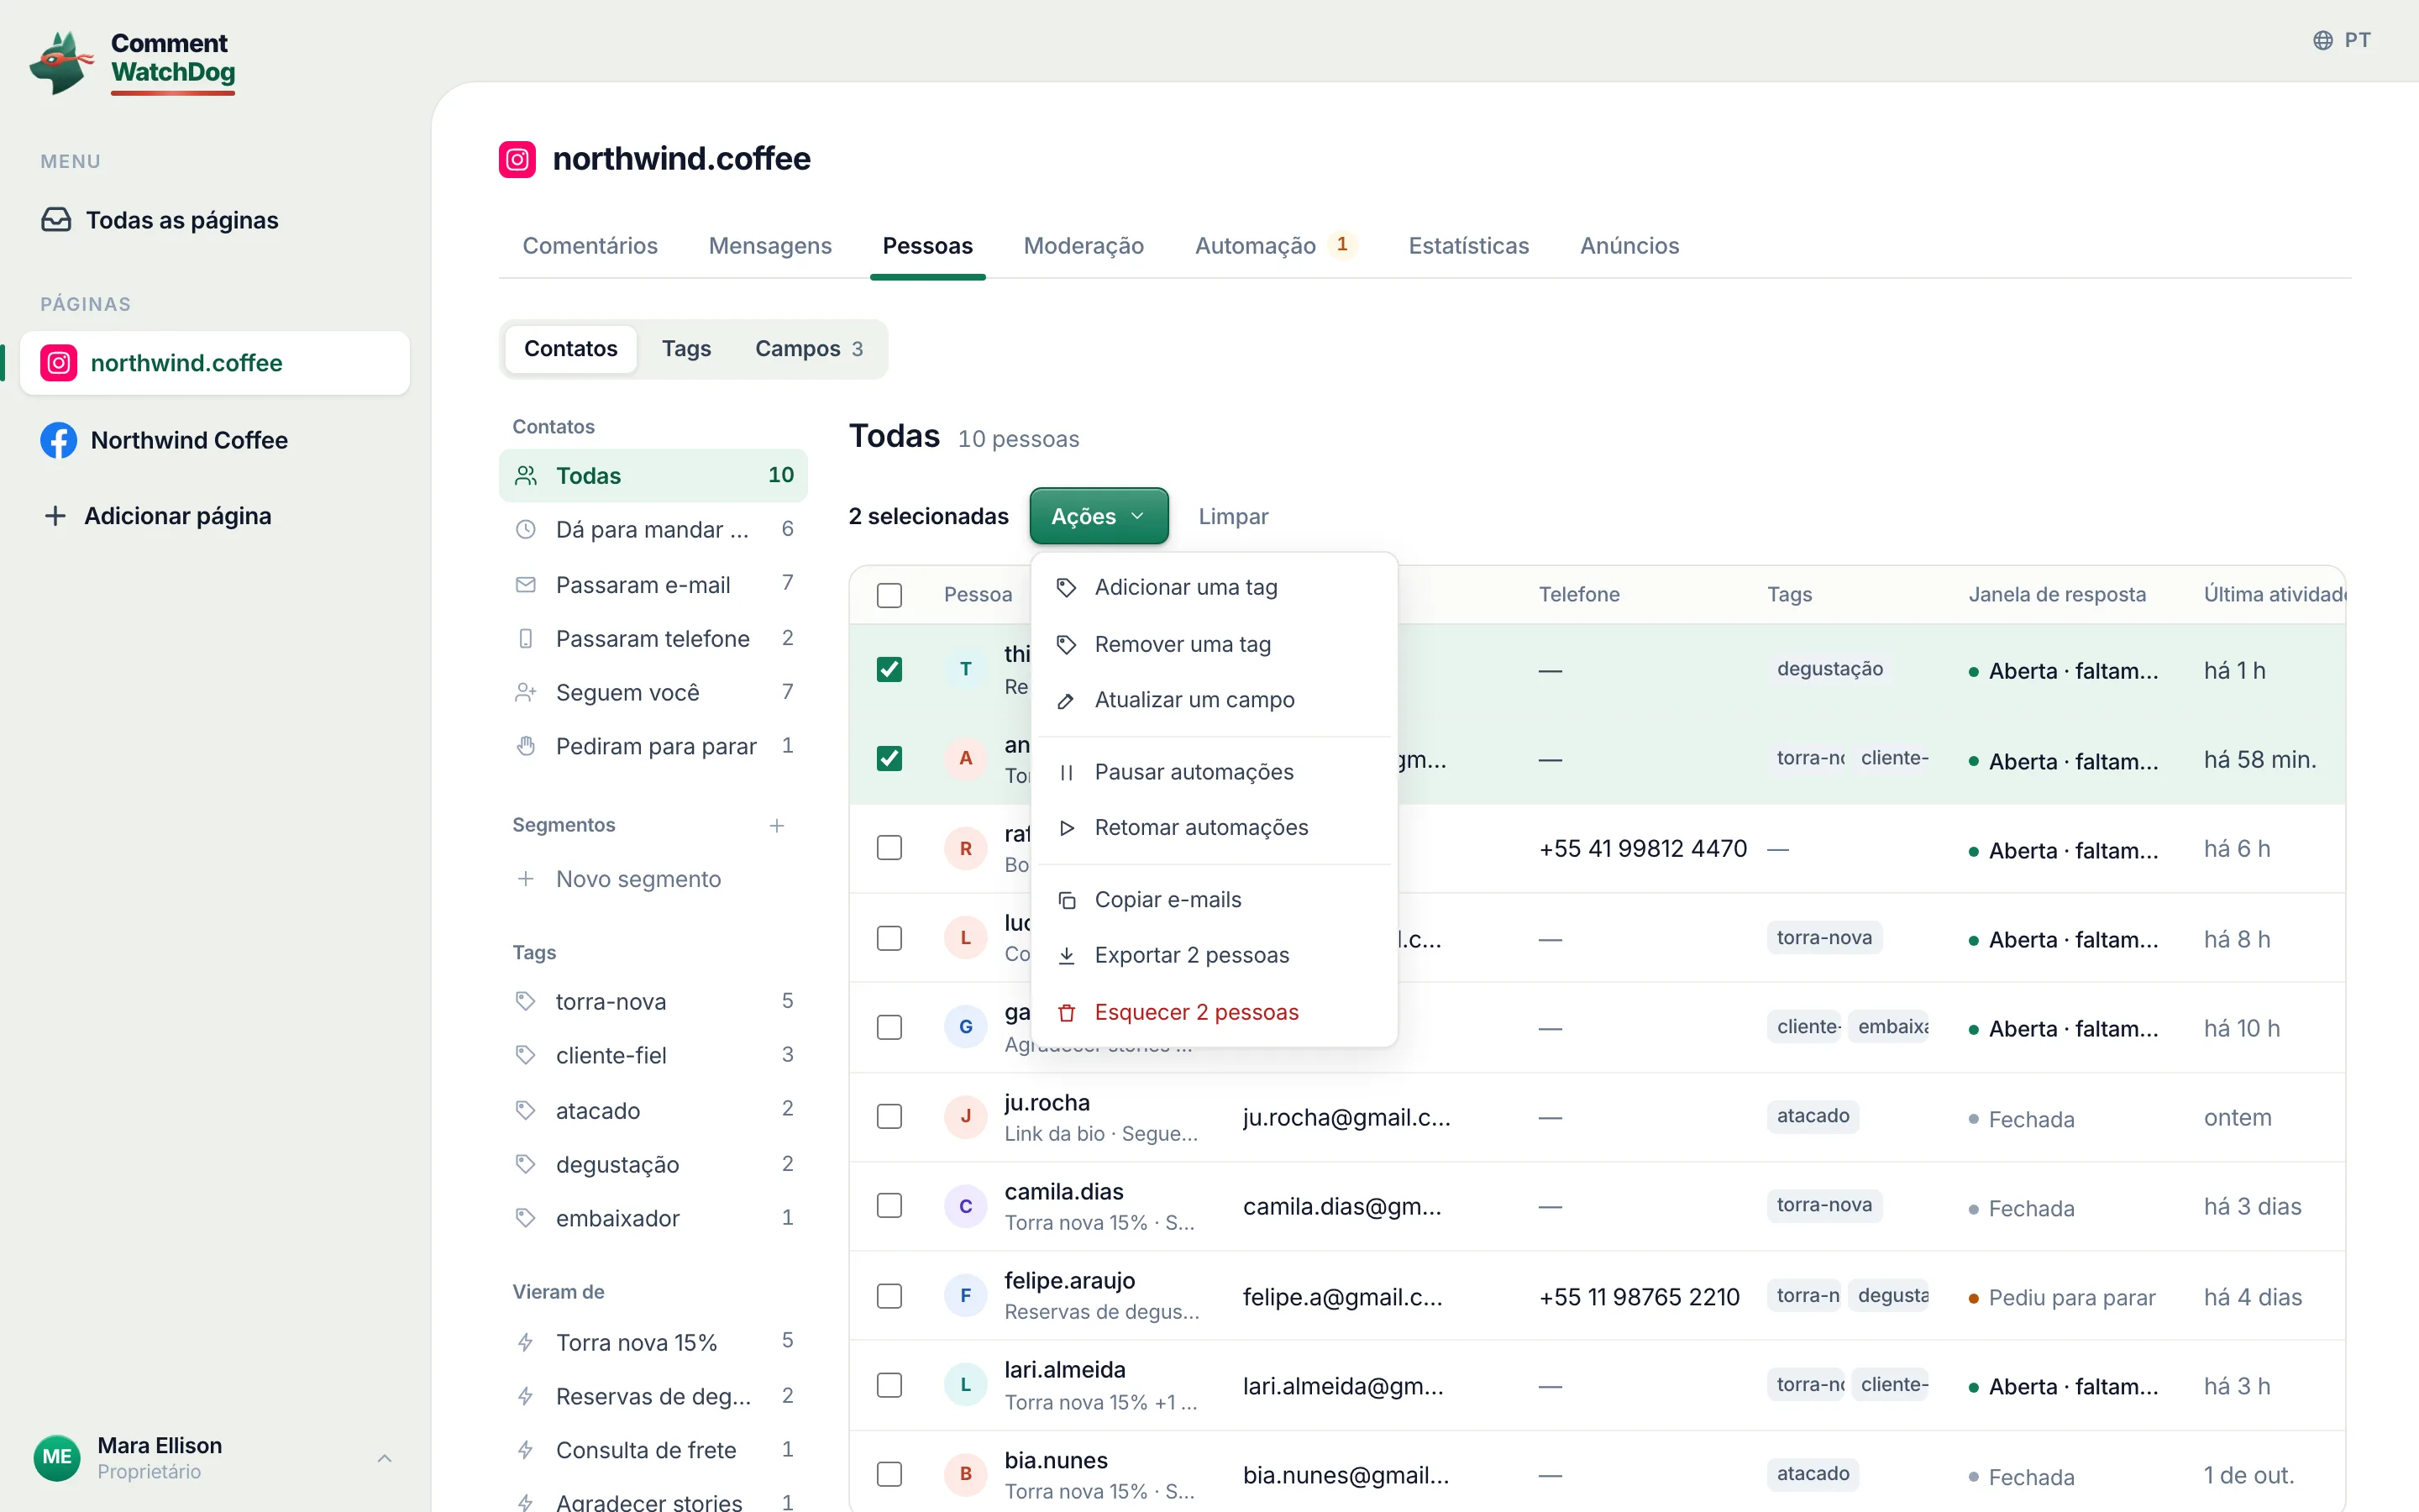
Task: Open the Automação tab
Action: point(1276,246)
